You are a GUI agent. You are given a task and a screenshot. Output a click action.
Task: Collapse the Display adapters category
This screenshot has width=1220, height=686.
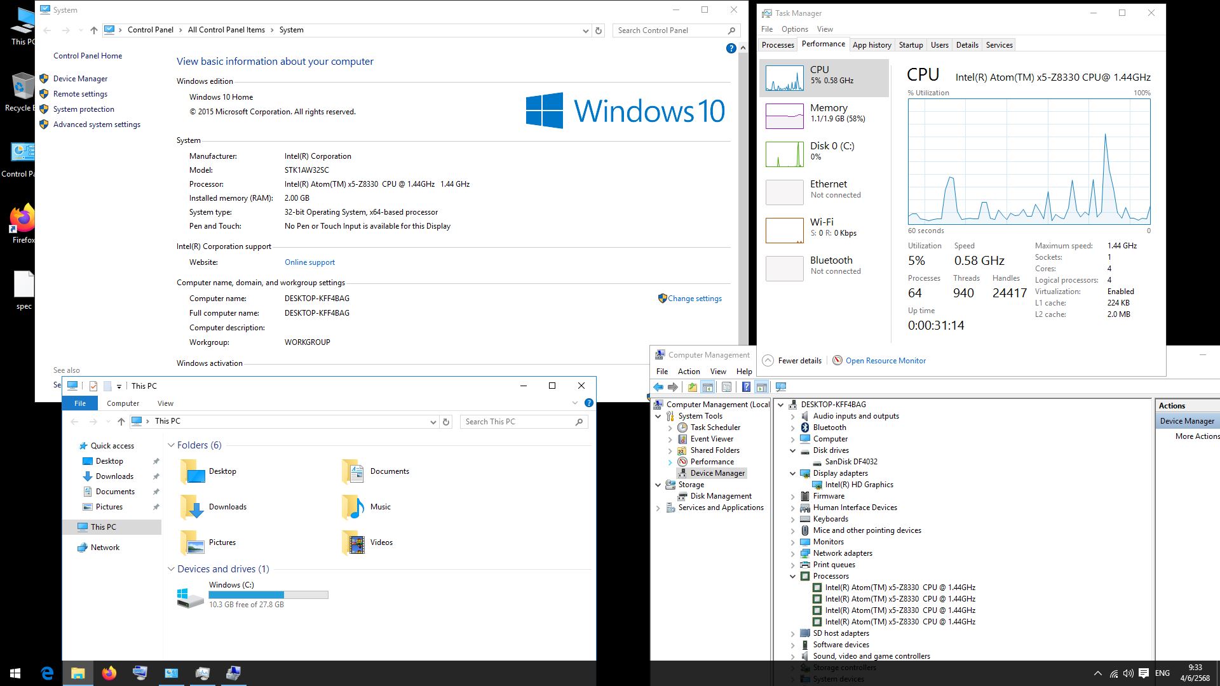792,473
